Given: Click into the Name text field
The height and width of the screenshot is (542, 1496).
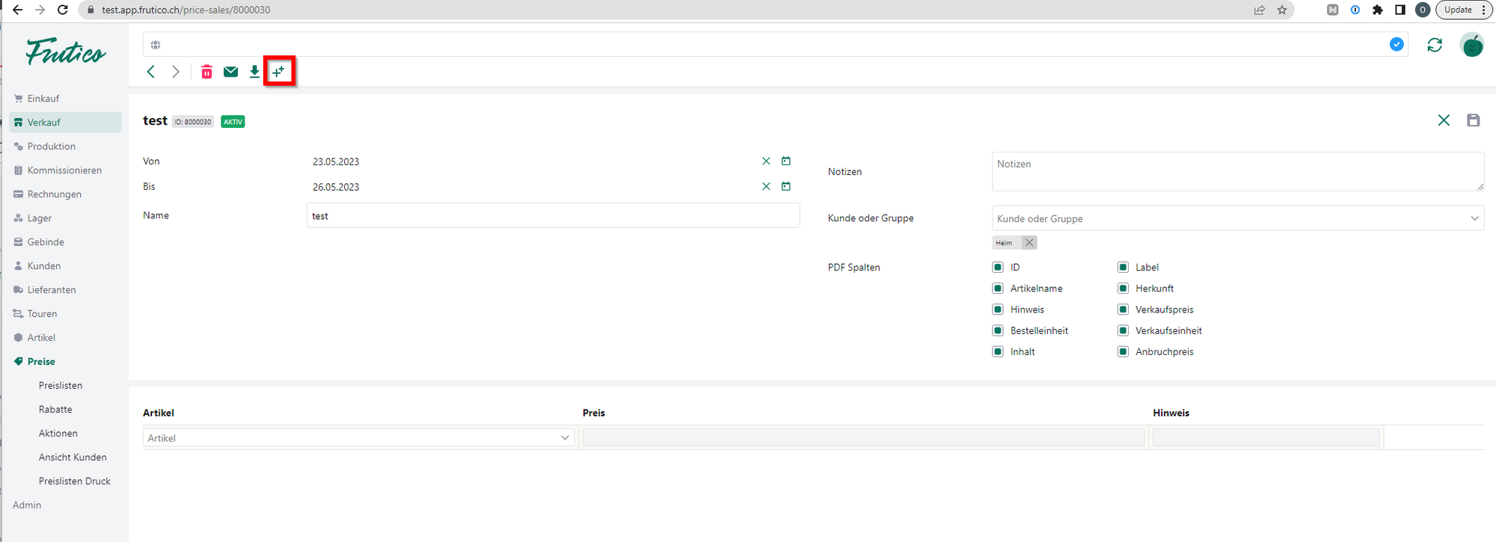Looking at the screenshot, I should [x=552, y=216].
